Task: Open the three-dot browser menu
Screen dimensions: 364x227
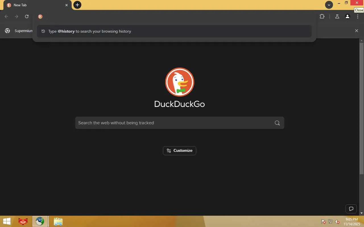Action: [x=358, y=16]
